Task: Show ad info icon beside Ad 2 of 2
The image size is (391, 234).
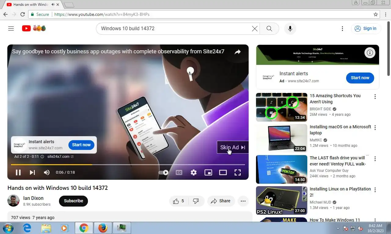Action: tap(42, 157)
